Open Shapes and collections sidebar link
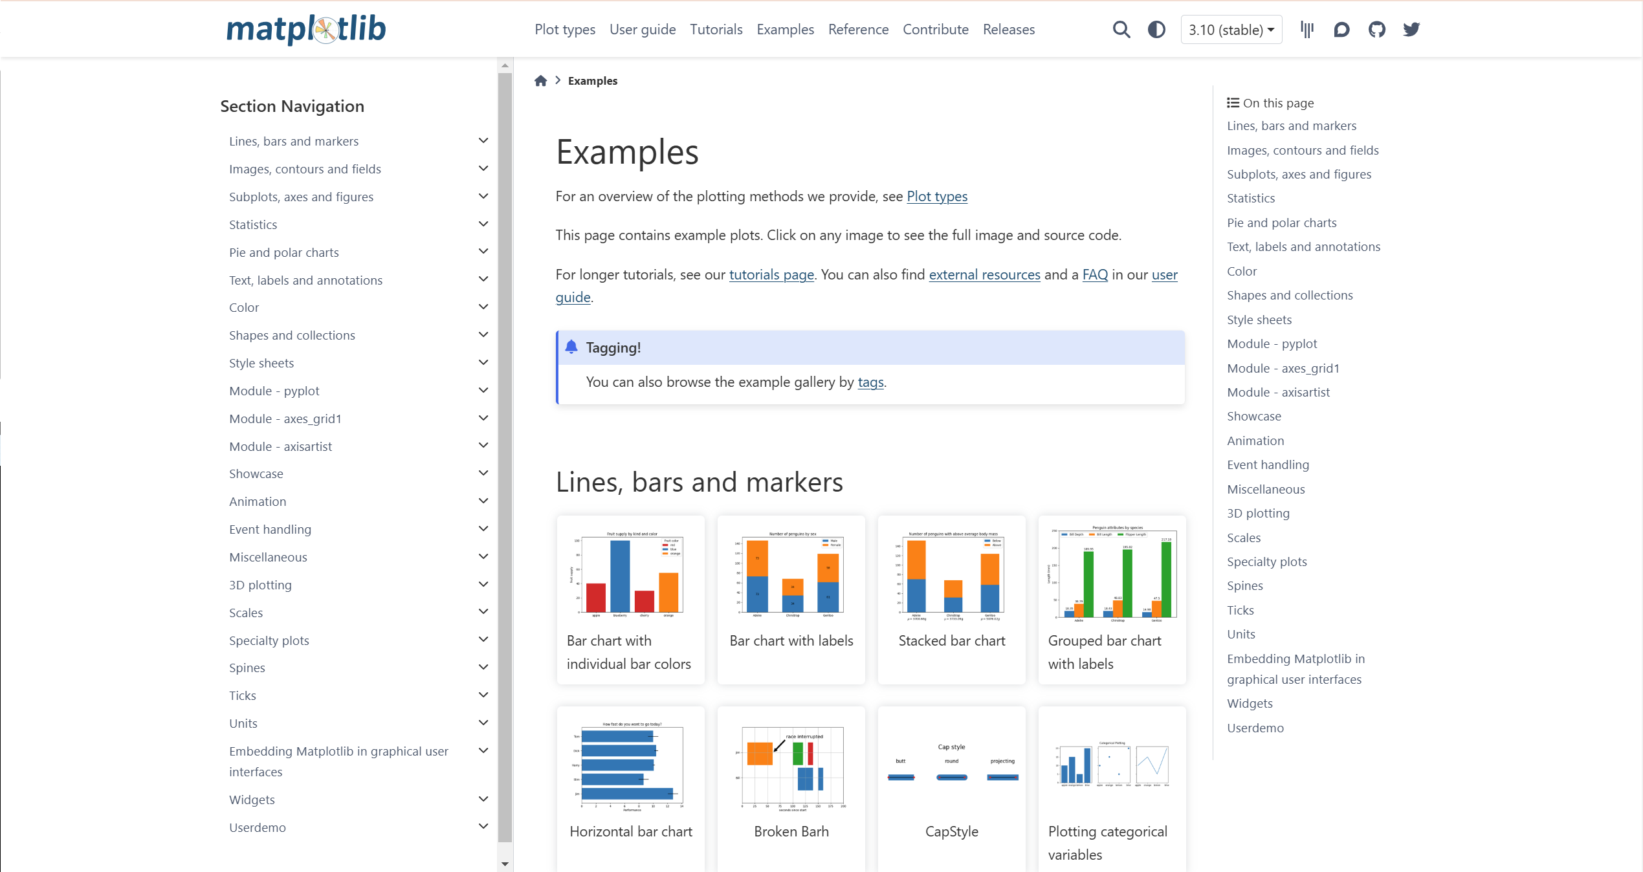Image resolution: width=1643 pixels, height=872 pixels. coord(292,335)
